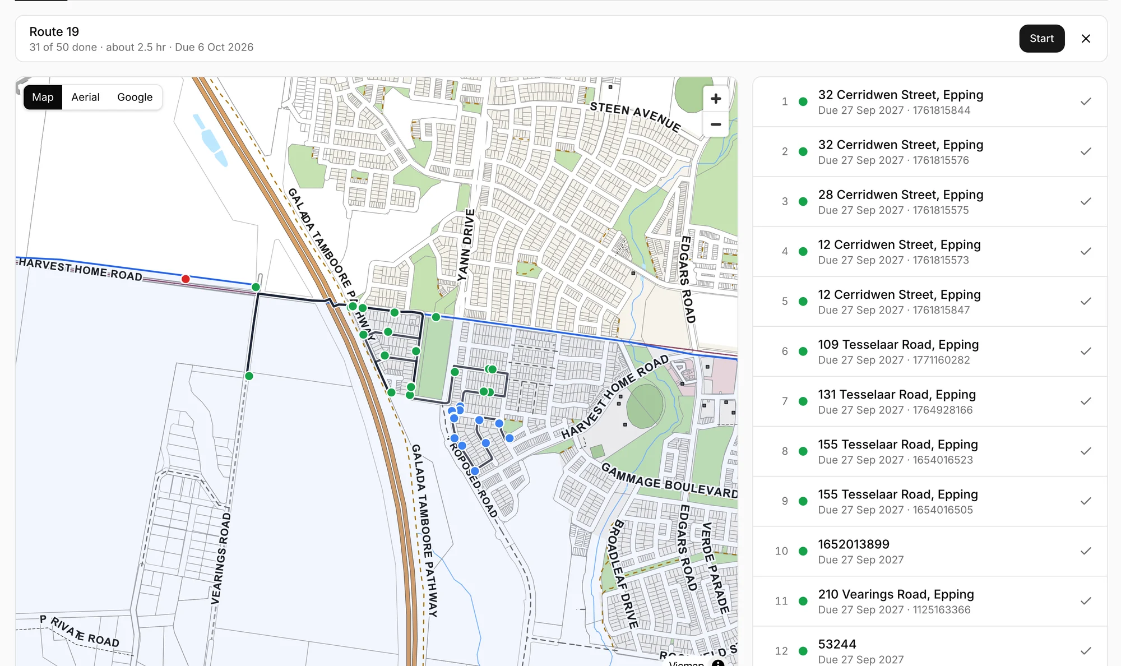Select 131 Tesselaar Road, Epping
The image size is (1121, 666).
click(930, 401)
